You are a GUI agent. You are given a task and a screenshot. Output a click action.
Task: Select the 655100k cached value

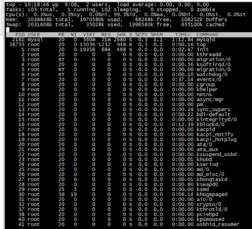pos(192,24)
